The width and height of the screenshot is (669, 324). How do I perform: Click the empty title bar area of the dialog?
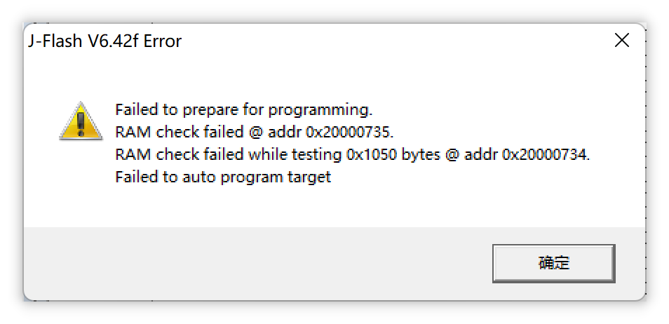[397, 41]
